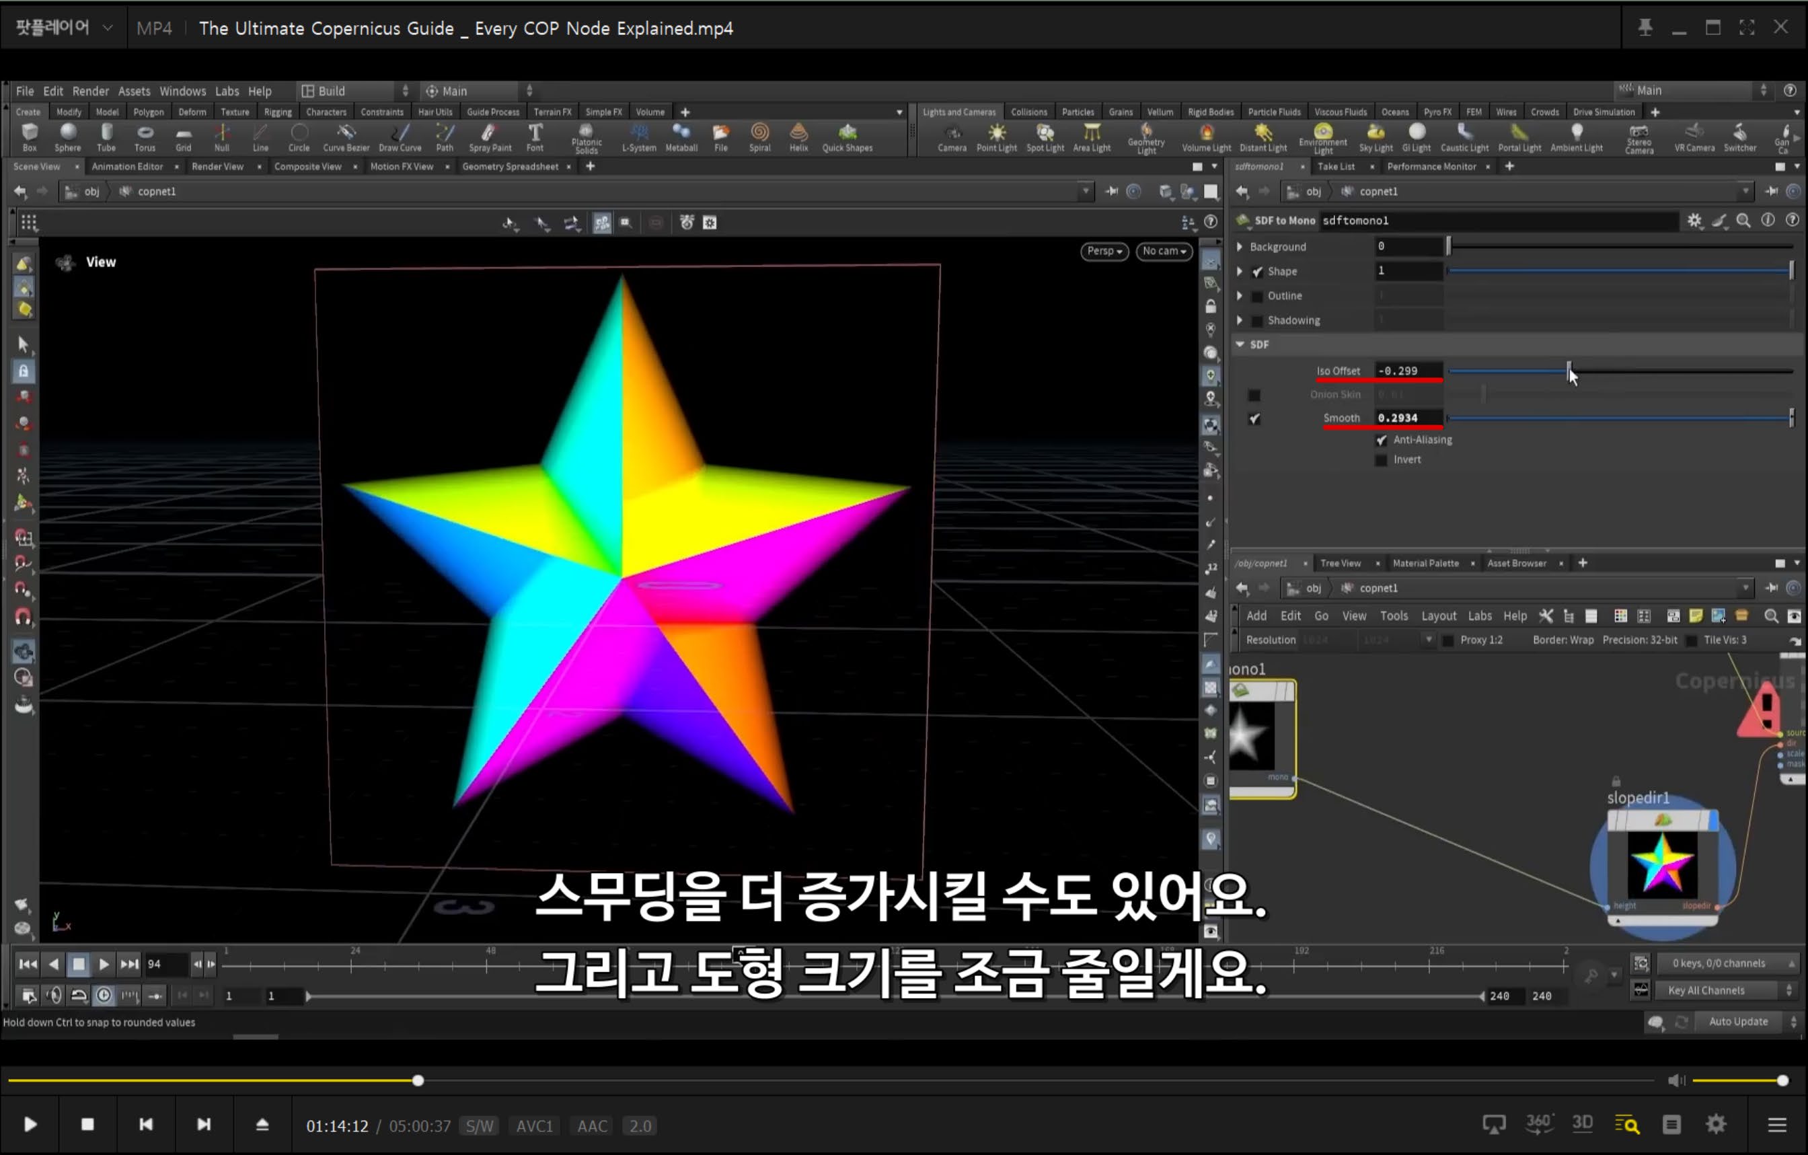Screen dimensions: 1808x1155
Task: Open network editor Layout menu
Action: tap(1439, 617)
